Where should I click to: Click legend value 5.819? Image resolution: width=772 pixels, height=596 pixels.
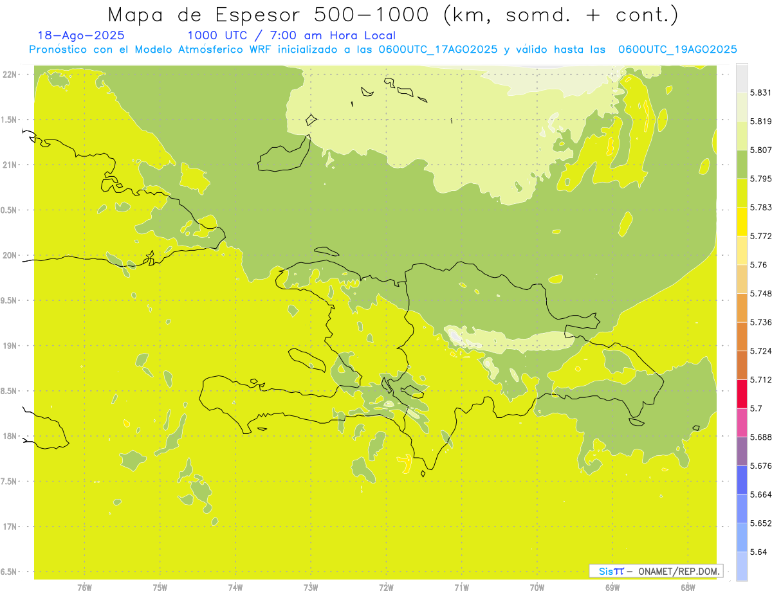[762, 121]
